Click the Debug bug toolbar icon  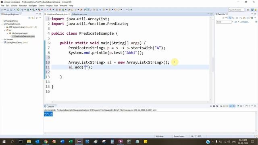[22, 10]
